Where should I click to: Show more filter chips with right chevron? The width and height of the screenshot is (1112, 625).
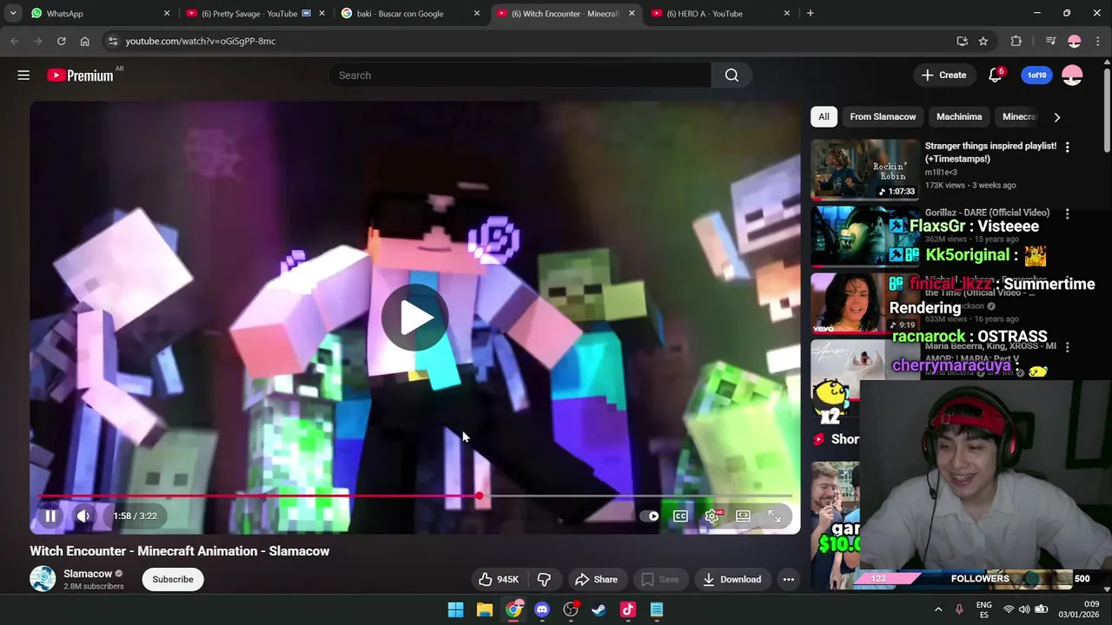pyautogui.click(x=1056, y=117)
